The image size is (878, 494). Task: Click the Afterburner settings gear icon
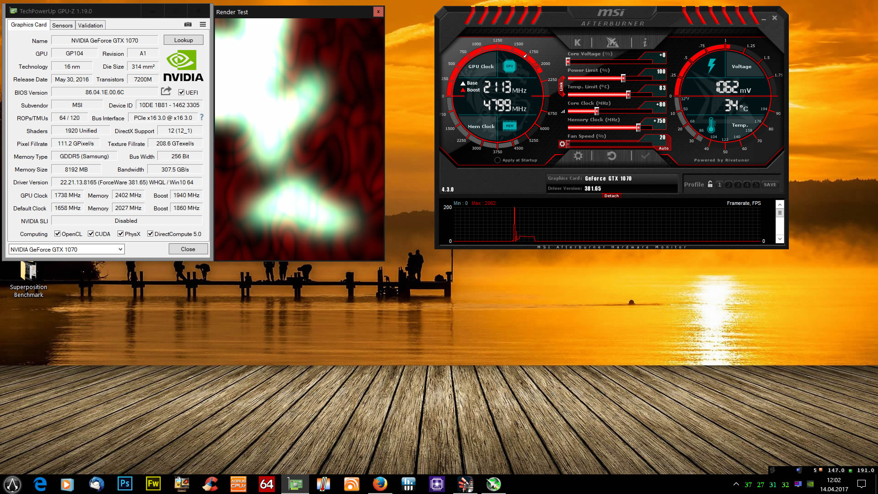[x=578, y=156]
